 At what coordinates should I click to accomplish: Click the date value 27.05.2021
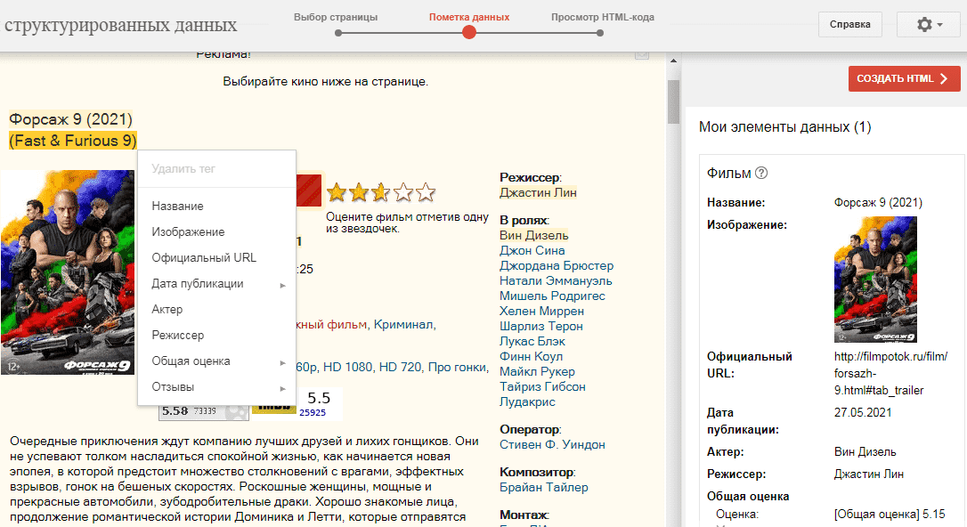click(863, 412)
